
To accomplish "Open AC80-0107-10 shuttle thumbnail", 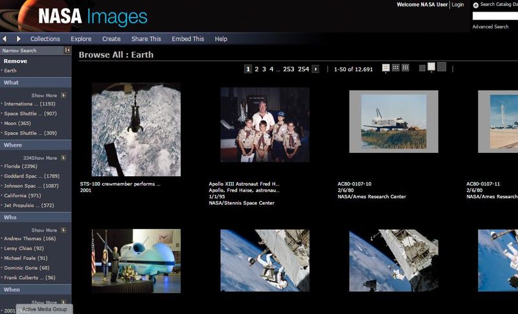I will (394, 122).
